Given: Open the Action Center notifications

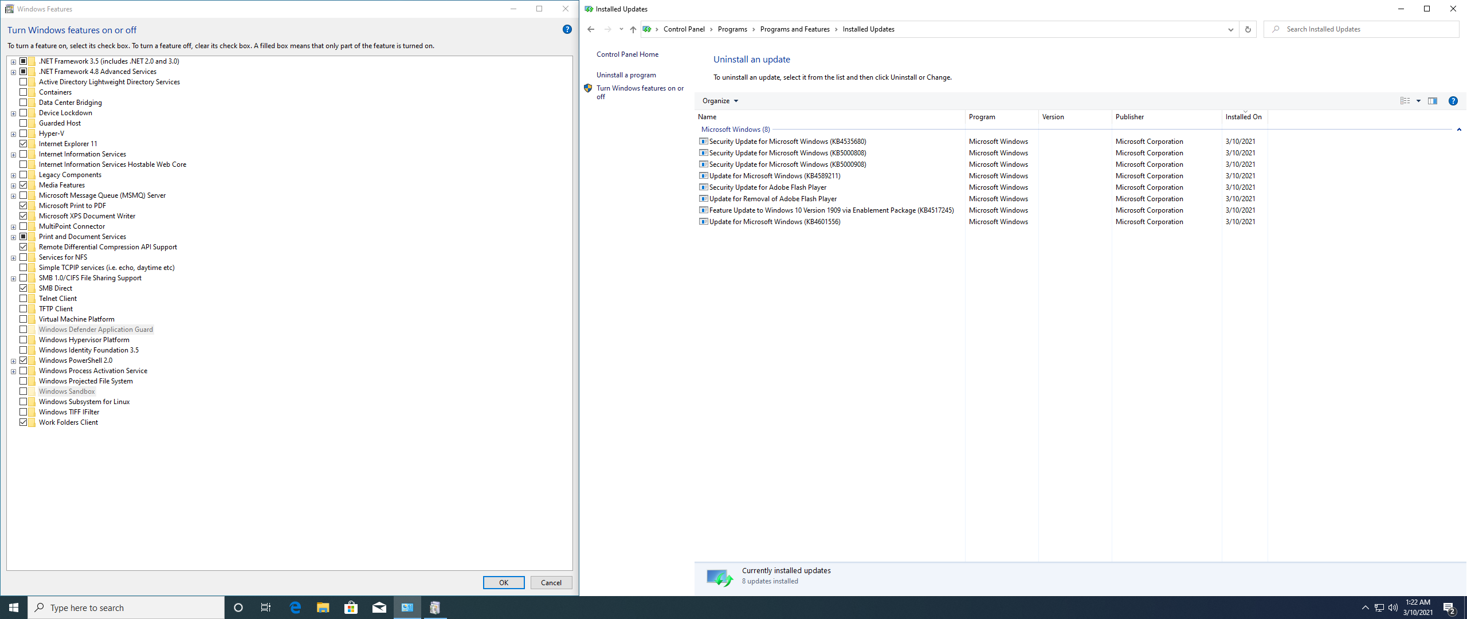Looking at the screenshot, I should (x=1449, y=608).
